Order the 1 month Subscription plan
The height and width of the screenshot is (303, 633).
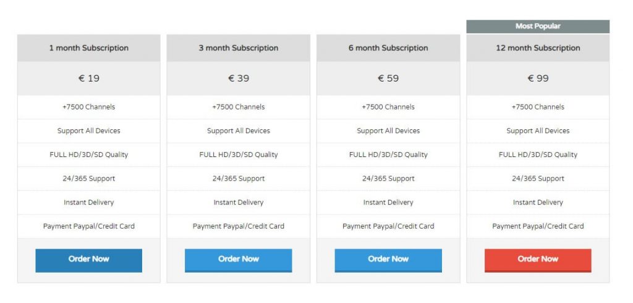[x=89, y=260]
